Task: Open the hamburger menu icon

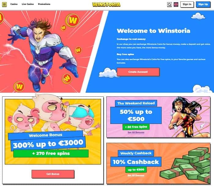Action: point(4,4)
